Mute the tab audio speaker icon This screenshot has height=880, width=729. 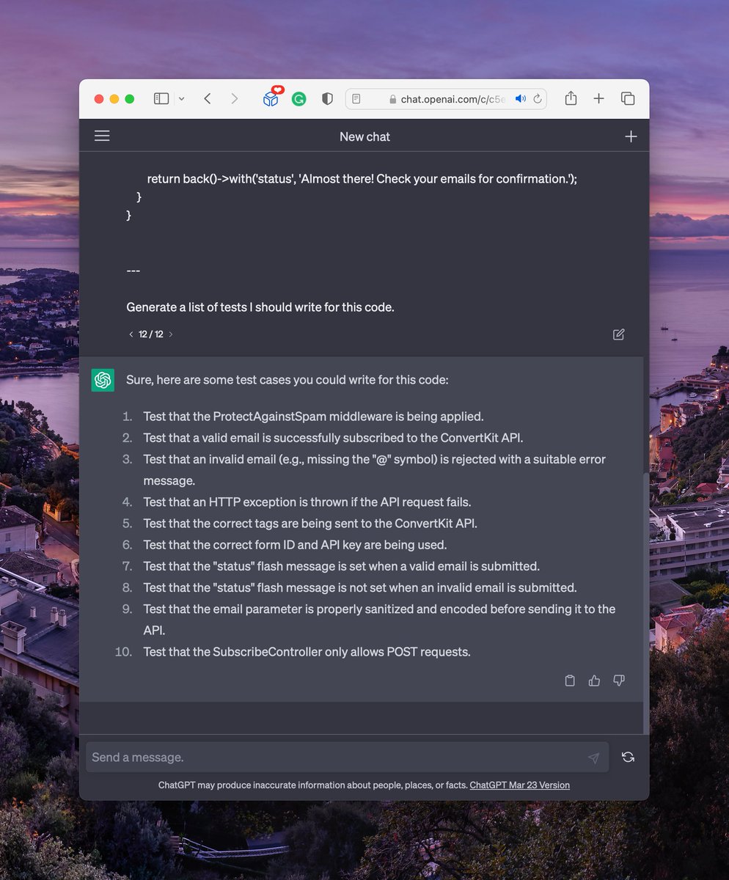tap(521, 98)
